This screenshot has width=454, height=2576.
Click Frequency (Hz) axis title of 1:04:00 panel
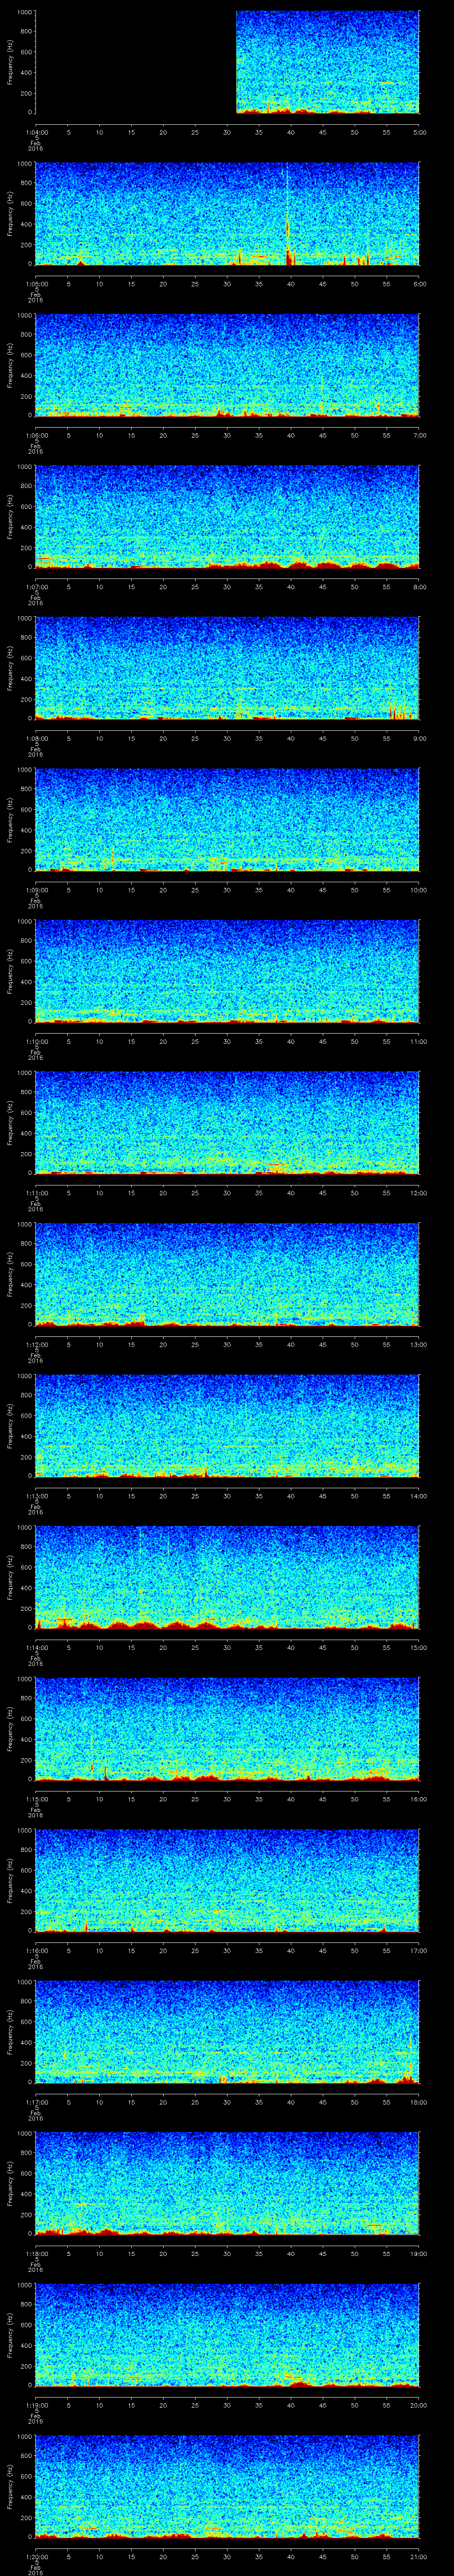pos(10,62)
